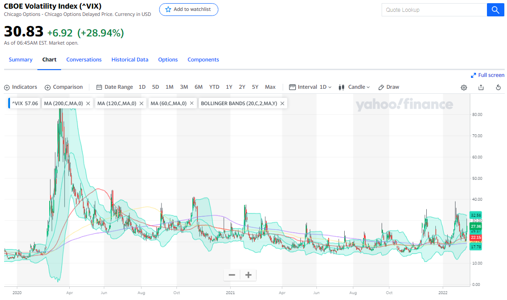Image resolution: width=507 pixels, height=300 pixels.
Task: Set chart range to 5D
Action: 155,87
